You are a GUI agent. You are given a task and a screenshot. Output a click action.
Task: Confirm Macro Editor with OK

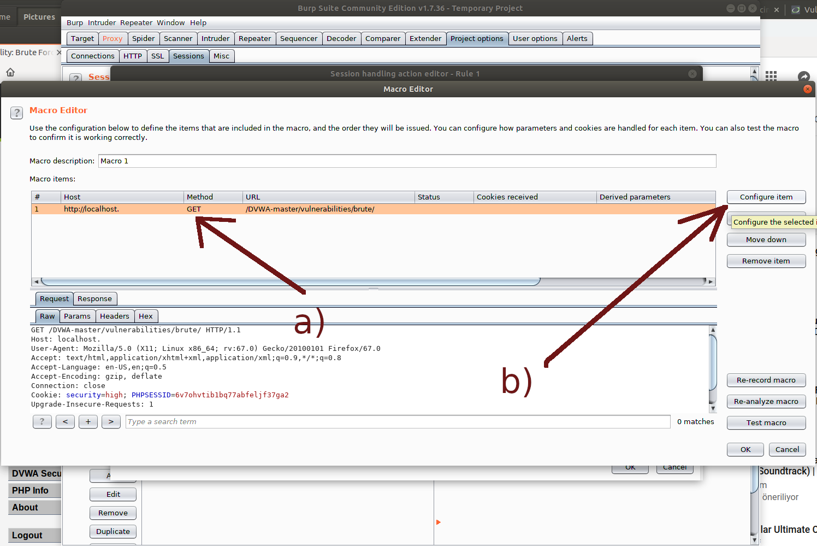tap(745, 449)
